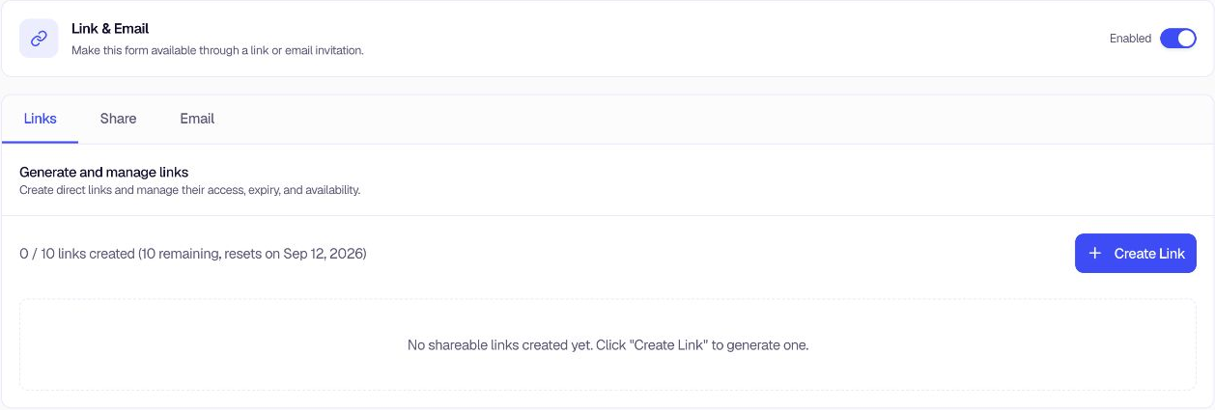Viewport: 1215px width, 410px height.
Task: Click the 10 remaining text
Action: coord(179,254)
